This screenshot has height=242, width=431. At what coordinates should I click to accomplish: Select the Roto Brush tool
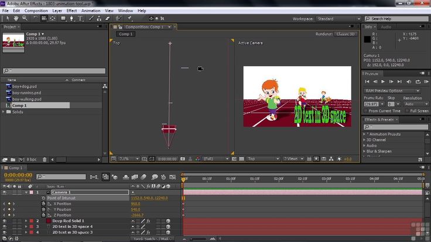tap(118, 18)
